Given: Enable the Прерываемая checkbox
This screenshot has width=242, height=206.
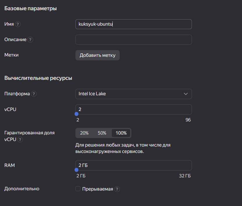Looking at the screenshot, I should (78, 189).
